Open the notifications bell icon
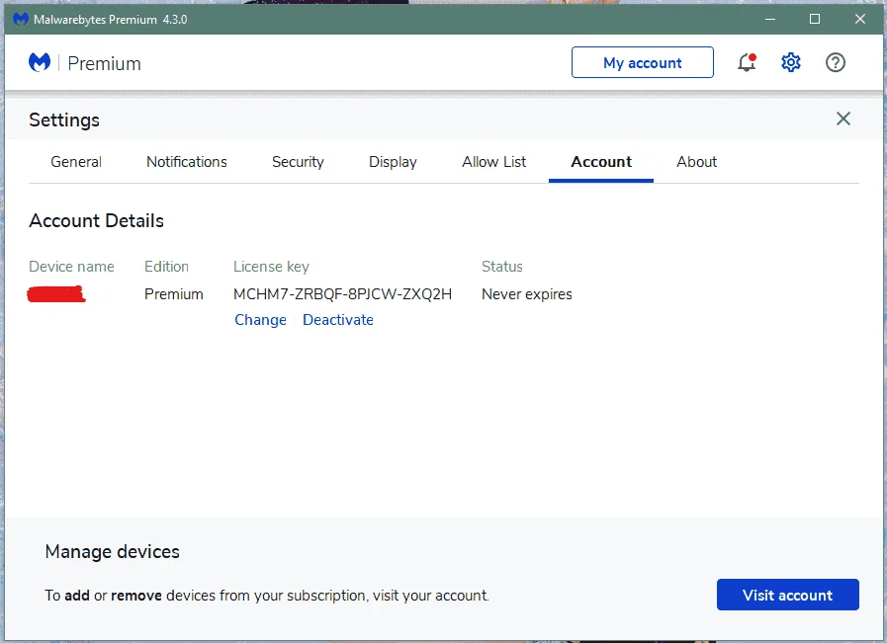This screenshot has height=643, width=887. click(x=747, y=62)
